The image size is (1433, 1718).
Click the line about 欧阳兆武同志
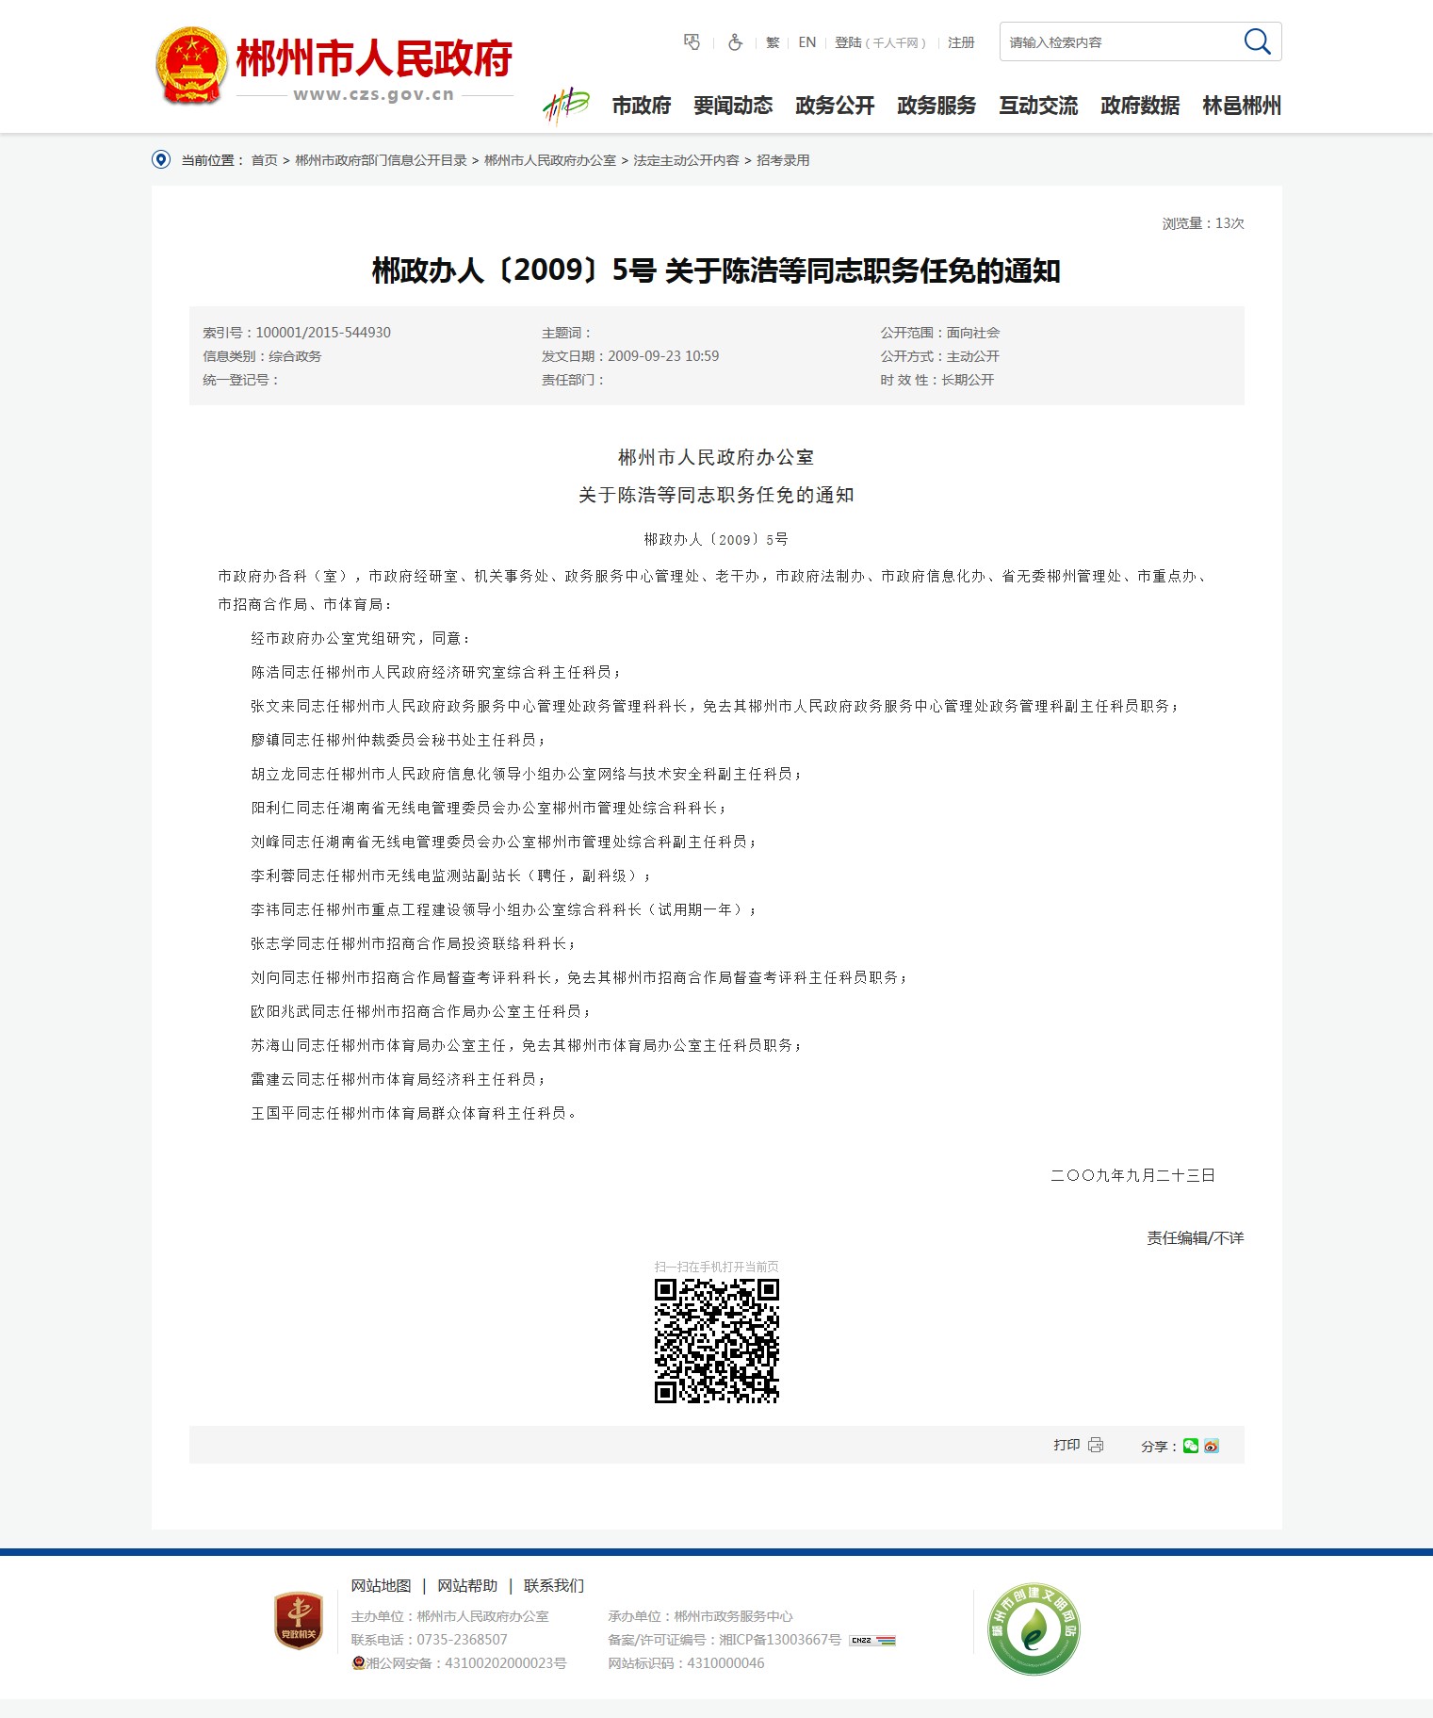420,1011
